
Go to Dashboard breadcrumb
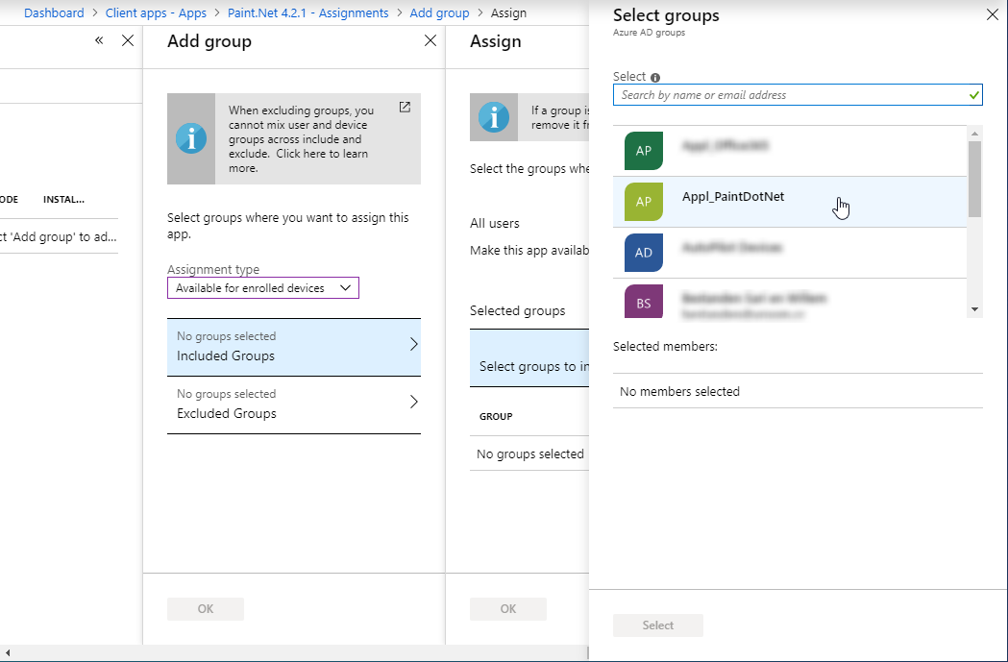(54, 13)
